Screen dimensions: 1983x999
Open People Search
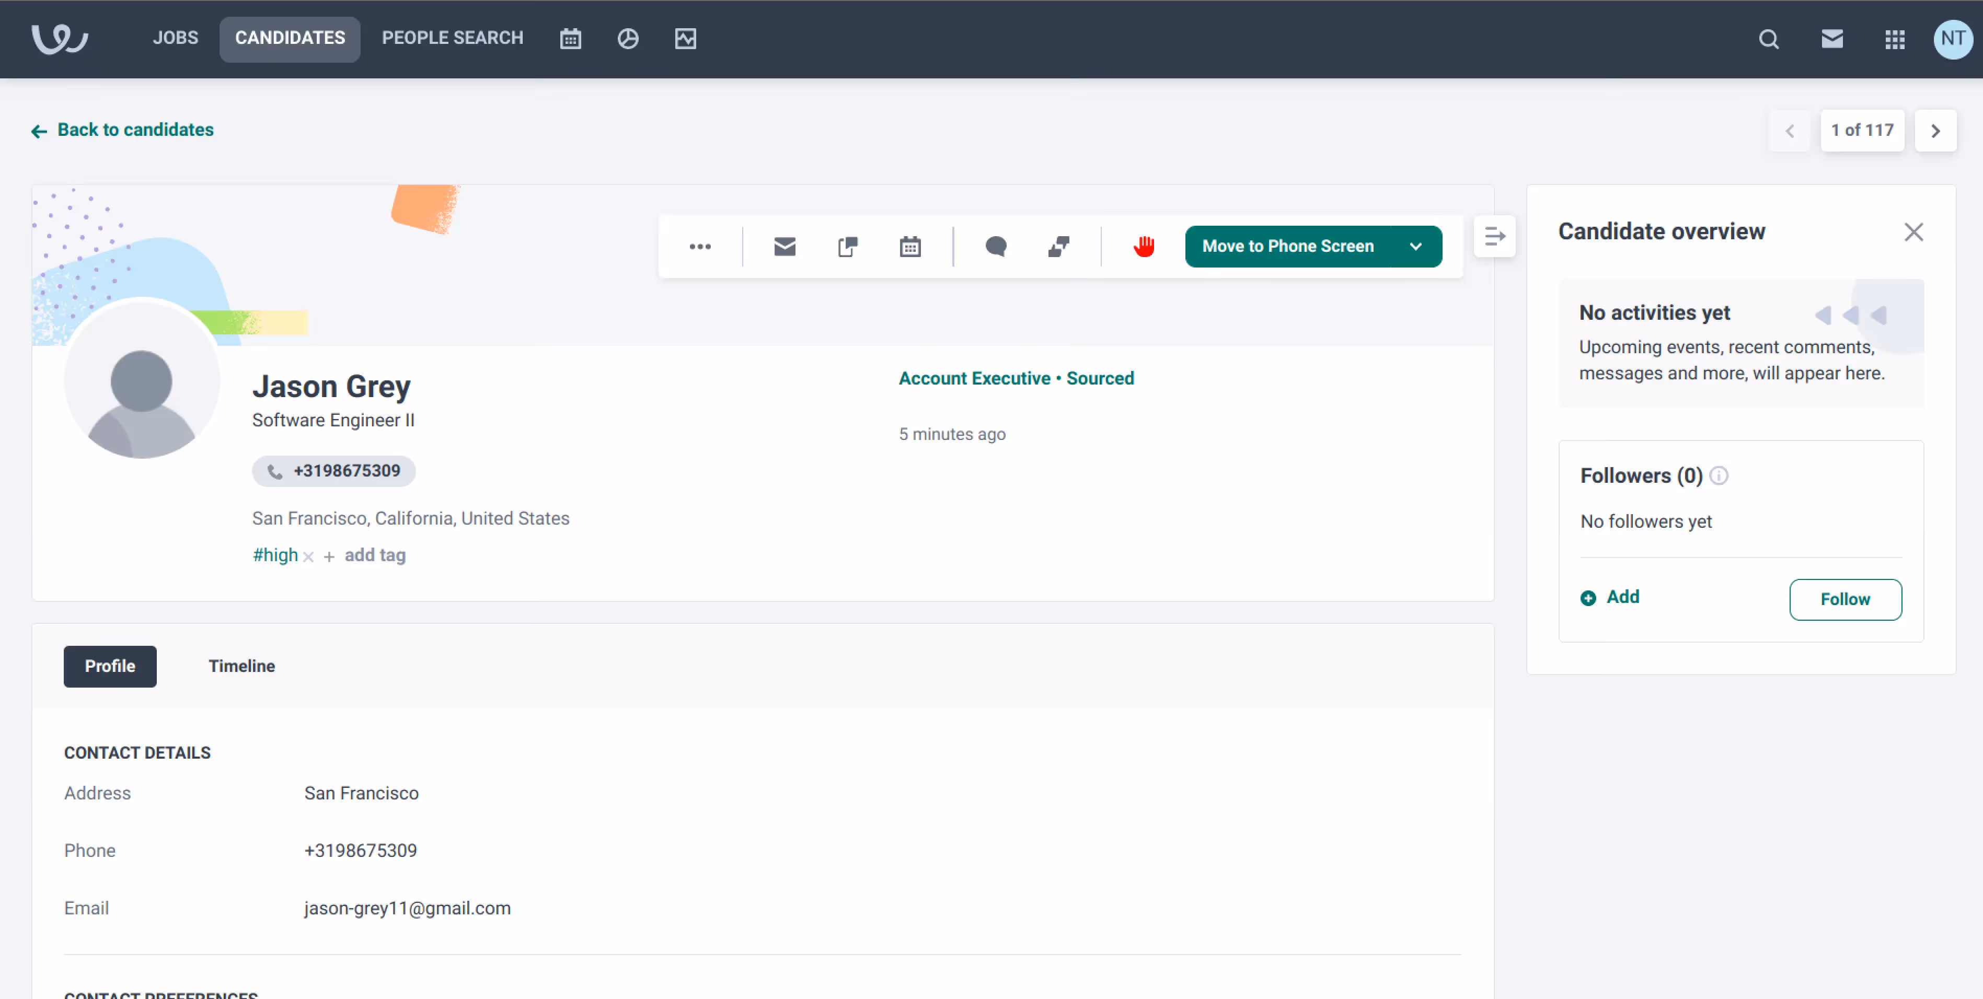pos(453,38)
